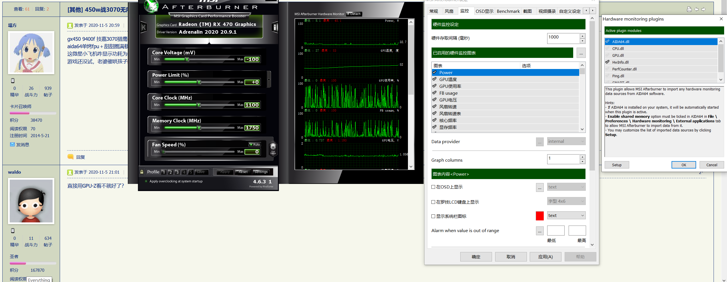This screenshot has width=727, height=282.
Task: Switch to the 风扇 settings tab
Action: 449,11
